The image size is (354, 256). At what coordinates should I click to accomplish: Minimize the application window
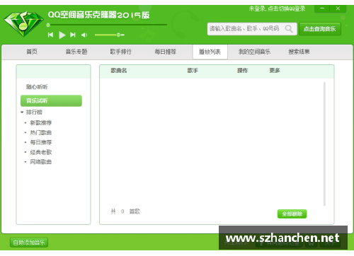point(322,8)
